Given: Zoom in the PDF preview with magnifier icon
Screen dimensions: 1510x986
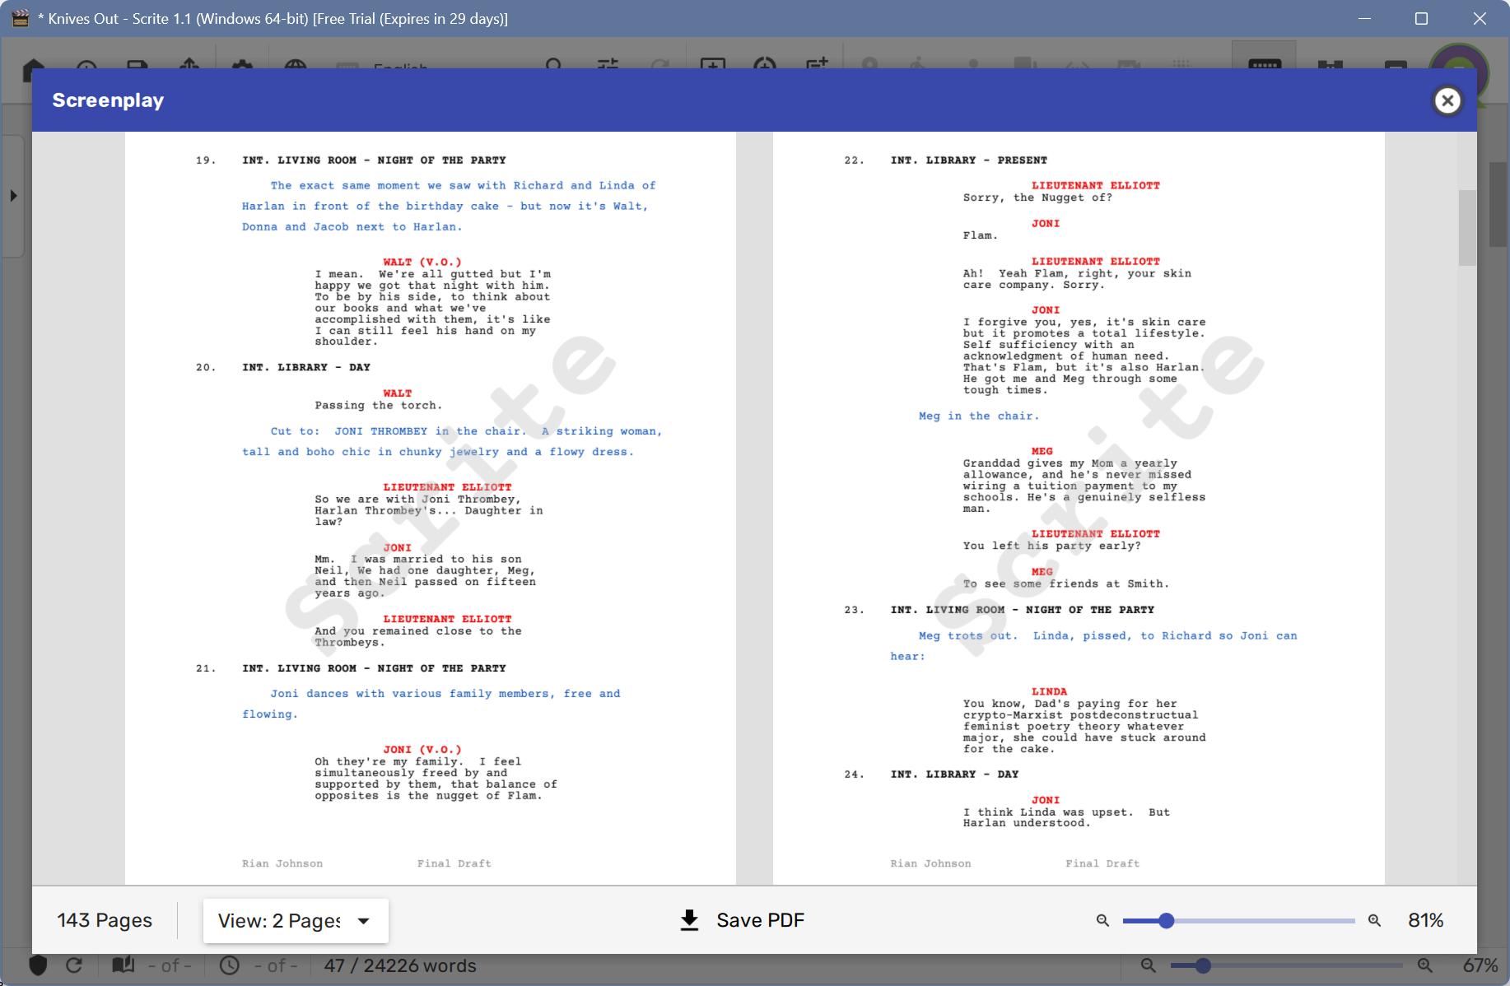Looking at the screenshot, I should (1374, 920).
